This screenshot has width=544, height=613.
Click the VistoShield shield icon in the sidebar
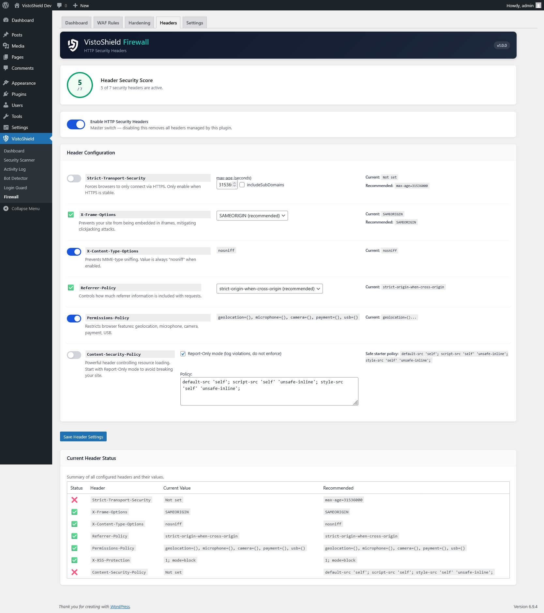6,138
